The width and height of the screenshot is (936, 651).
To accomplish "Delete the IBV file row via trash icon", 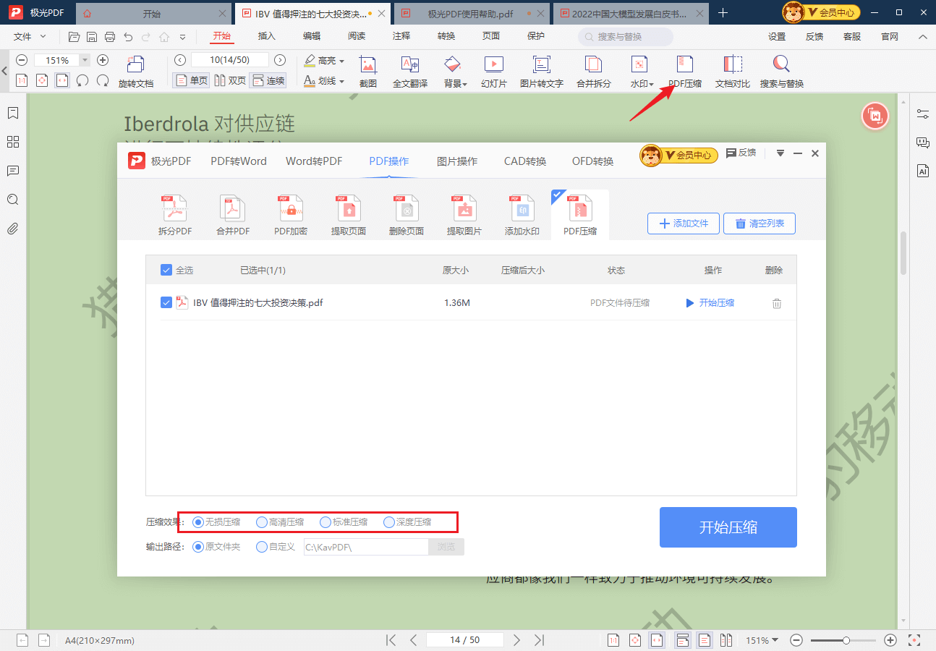I will tap(777, 304).
